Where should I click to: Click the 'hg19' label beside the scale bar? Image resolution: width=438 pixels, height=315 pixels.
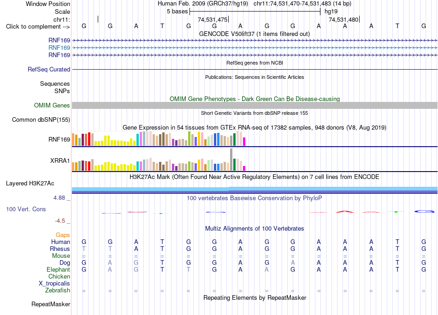tap(331, 12)
